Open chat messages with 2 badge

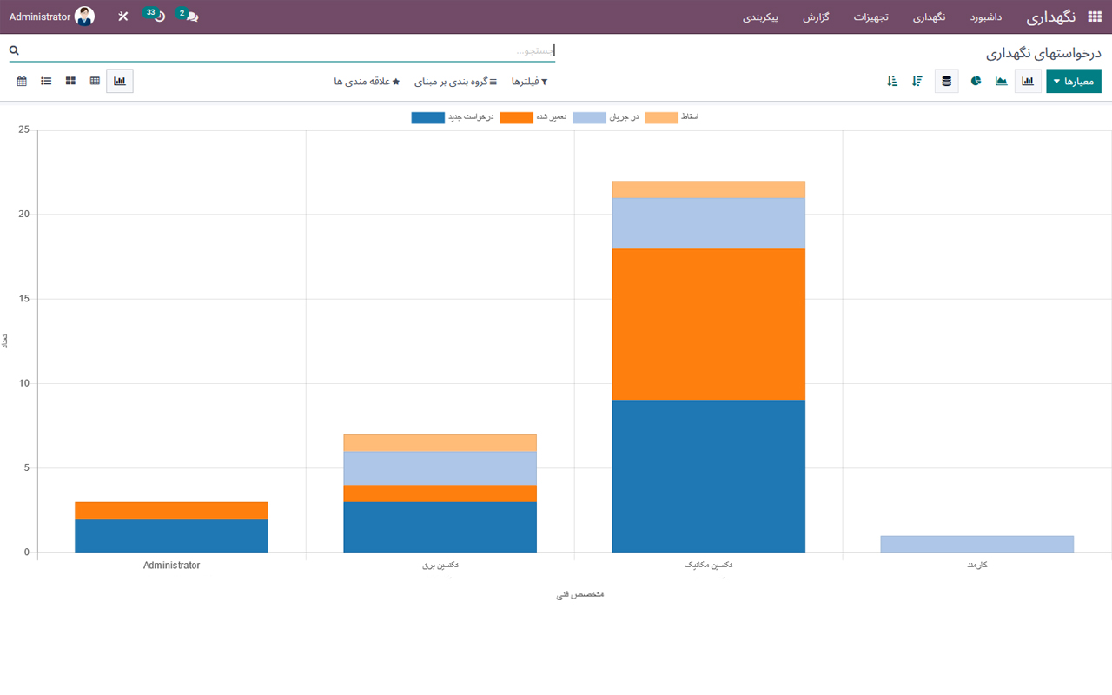(190, 17)
